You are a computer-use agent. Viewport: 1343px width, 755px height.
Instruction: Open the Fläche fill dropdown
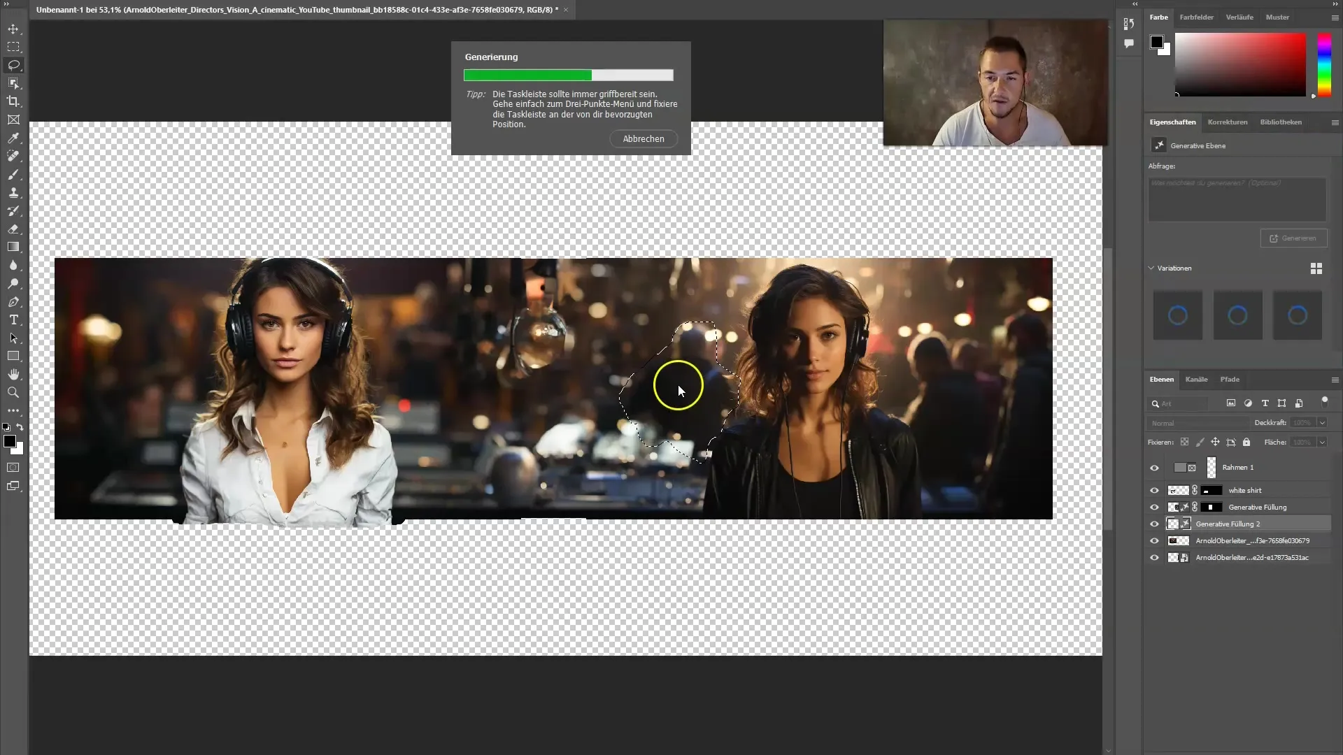(x=1322, y=443)
